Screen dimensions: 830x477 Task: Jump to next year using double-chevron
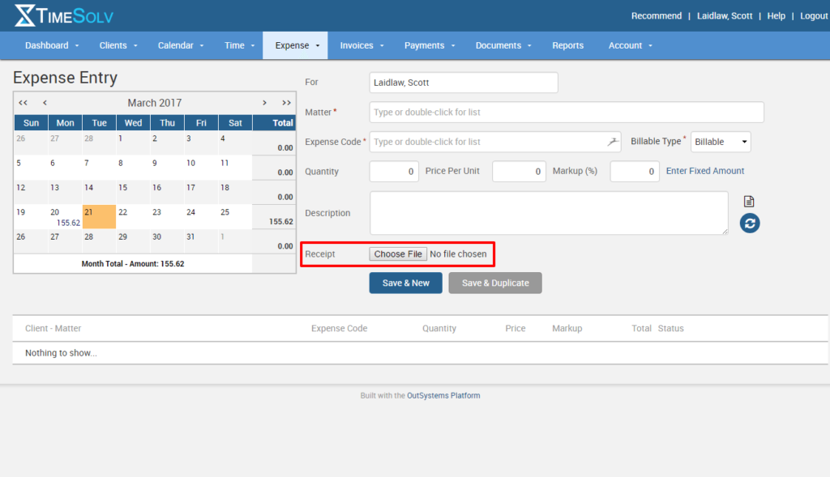pyautogui.click(x=285, y=103)
